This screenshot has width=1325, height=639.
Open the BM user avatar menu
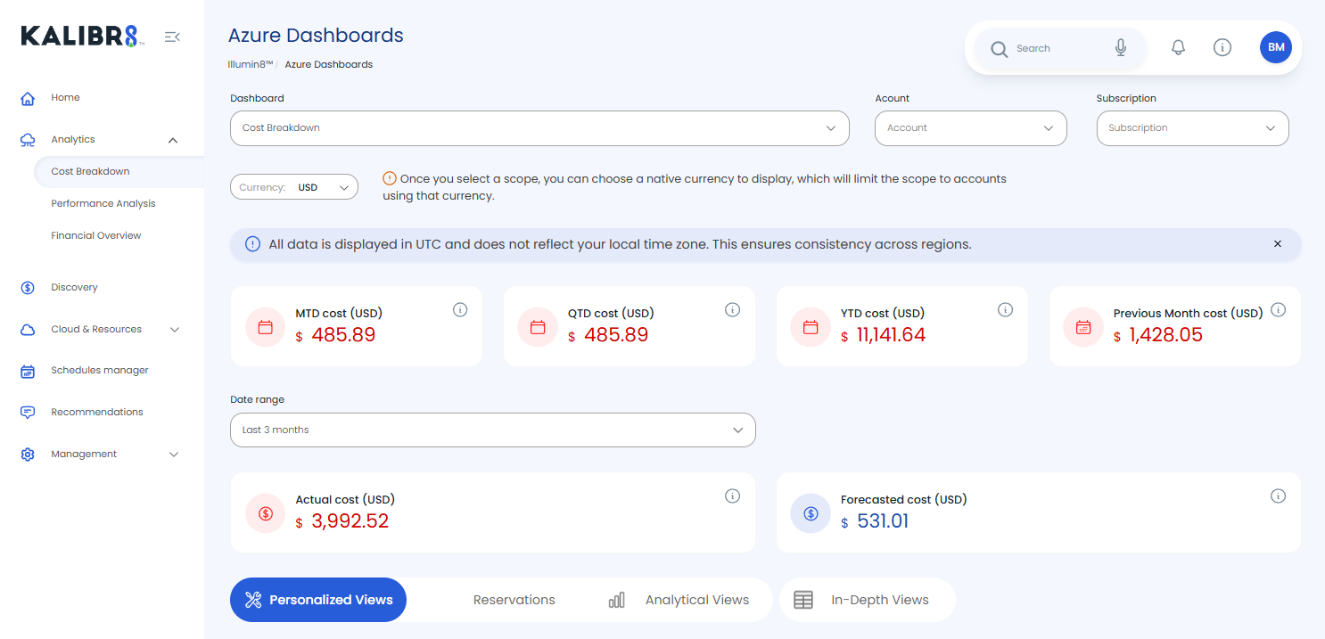pos(1276,47)
